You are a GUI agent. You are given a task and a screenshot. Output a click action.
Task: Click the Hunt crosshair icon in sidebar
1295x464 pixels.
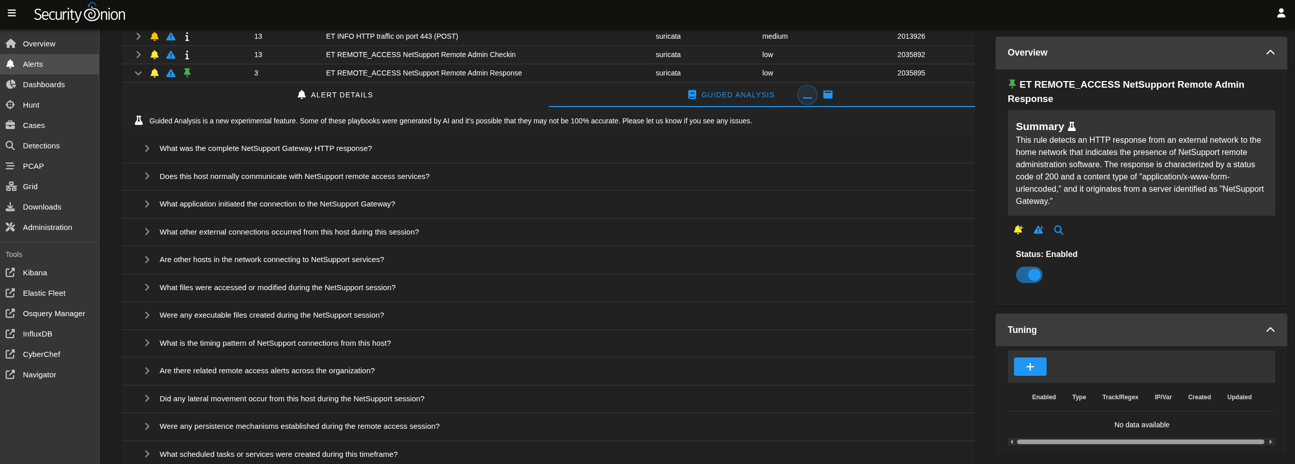(x=10, y=105)
